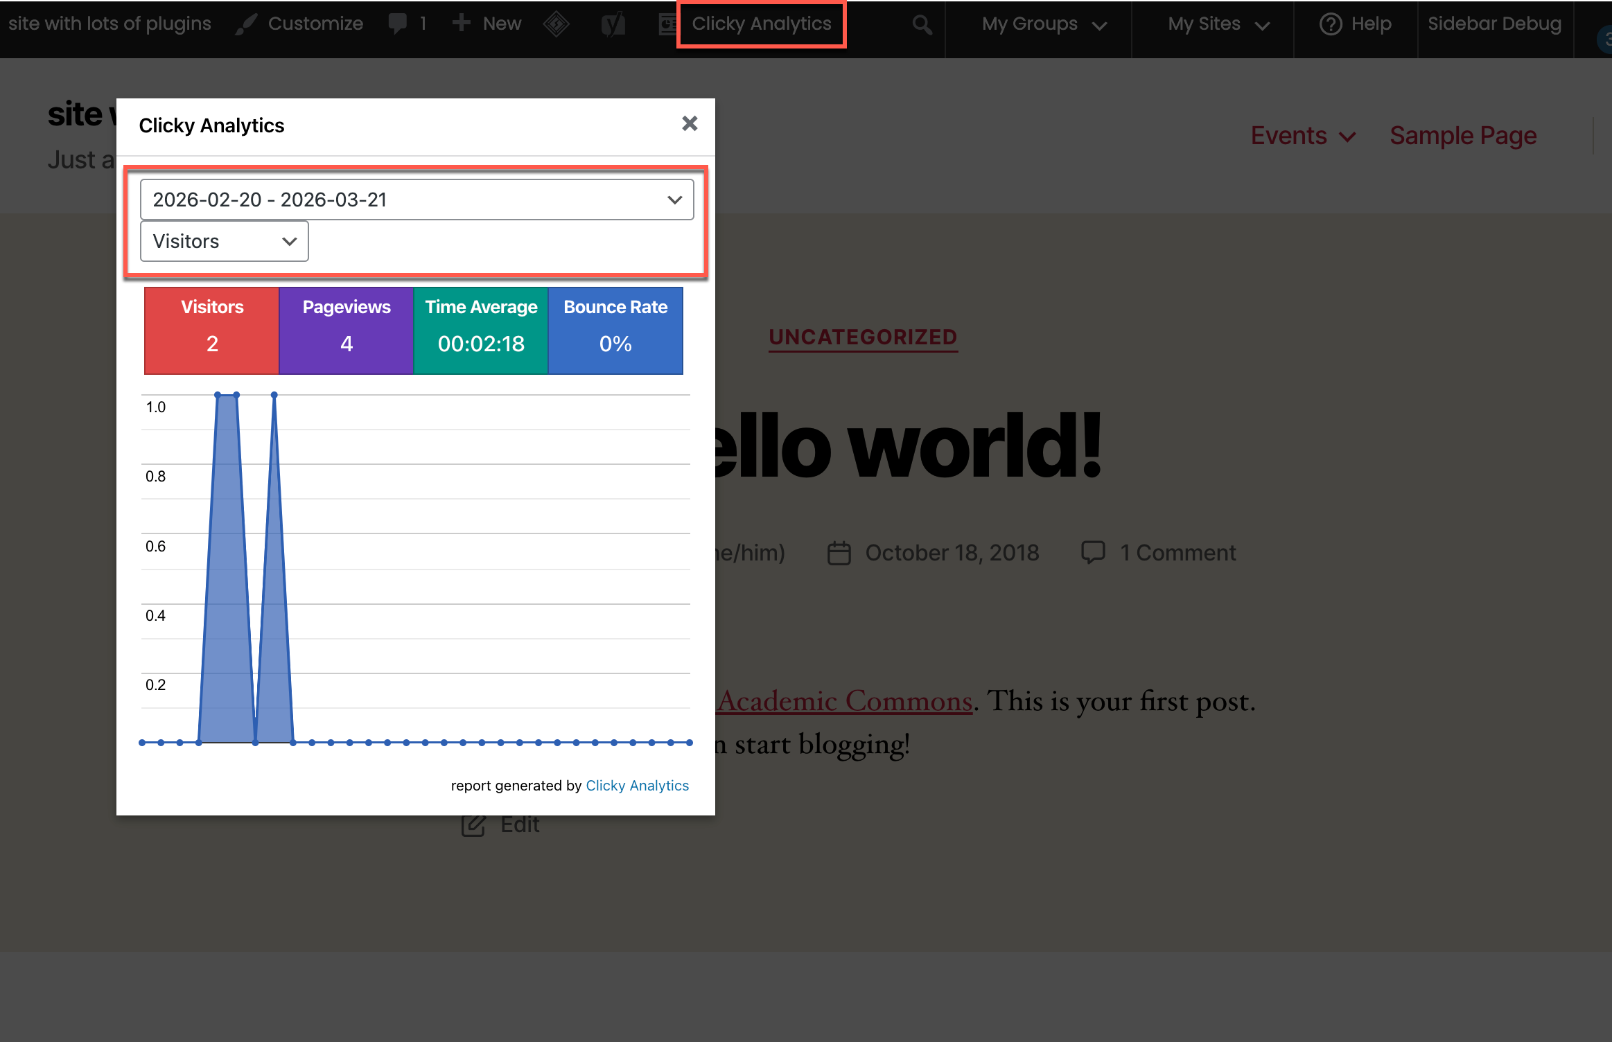
Task: Click the purple Pageviews stat tile
Action: coord(347,330)
